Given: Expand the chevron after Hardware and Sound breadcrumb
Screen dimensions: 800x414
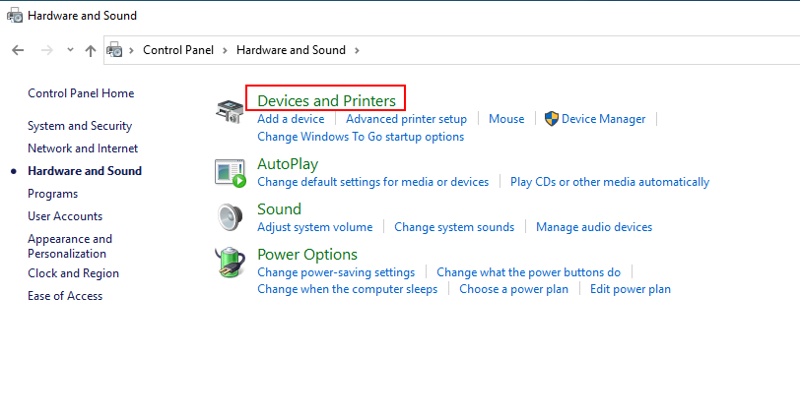Looking at the screenshot, I should tap(357, 50).
